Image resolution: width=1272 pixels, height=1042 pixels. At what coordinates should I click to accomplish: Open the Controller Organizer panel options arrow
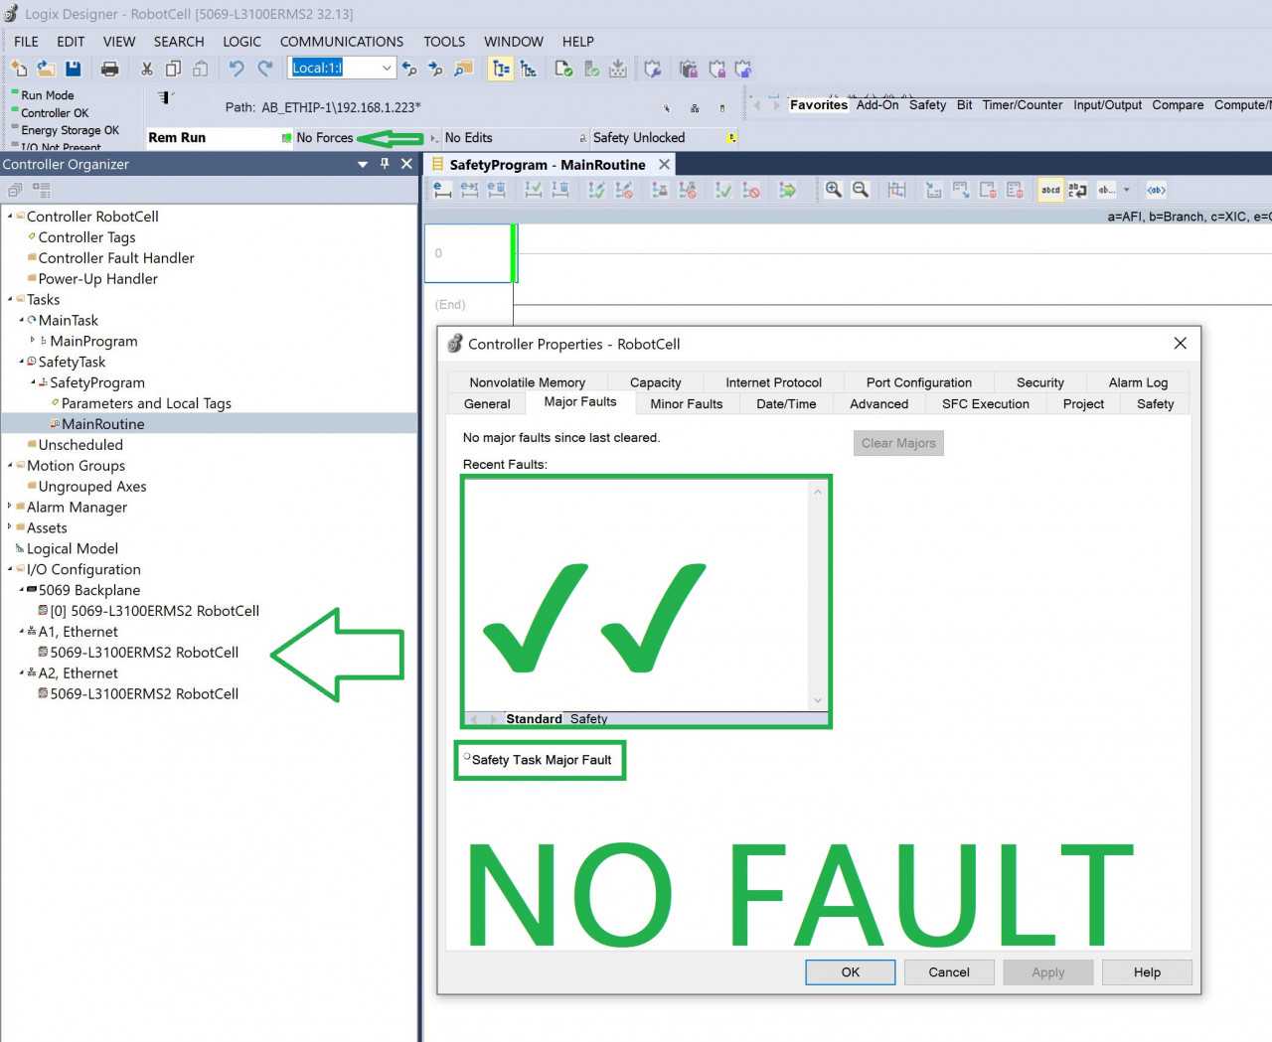[363, 164]
